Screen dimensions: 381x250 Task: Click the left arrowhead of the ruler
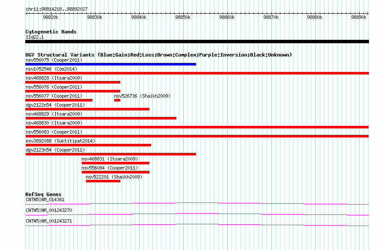pyautogui.click(x=27, y=13)
